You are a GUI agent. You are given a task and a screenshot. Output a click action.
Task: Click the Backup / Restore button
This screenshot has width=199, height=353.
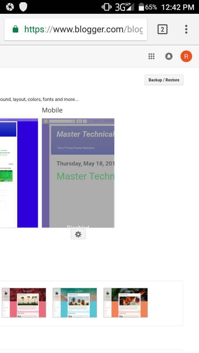[x=164, y=80]
